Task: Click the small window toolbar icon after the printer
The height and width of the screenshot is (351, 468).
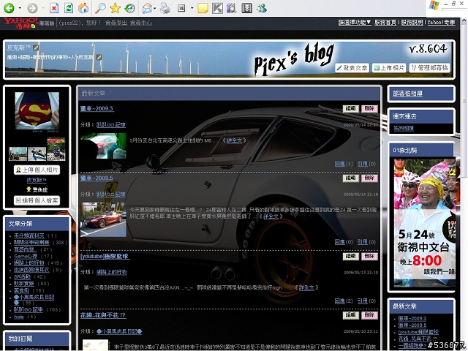Action: pyautogui.click(x=181, y=8)
